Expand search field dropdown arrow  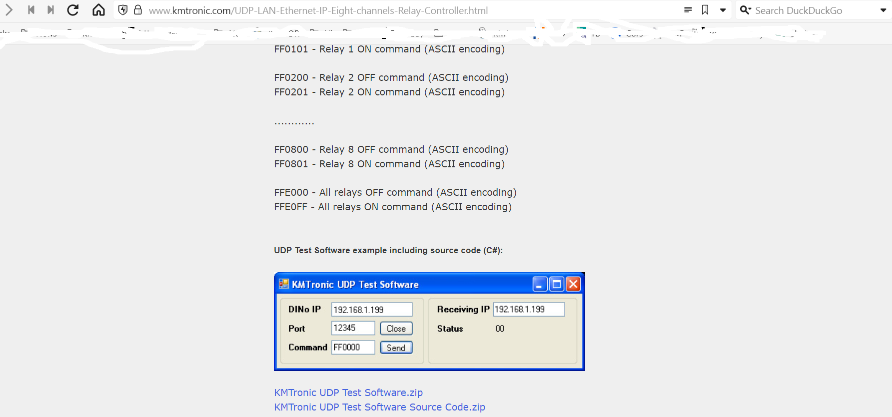(883, 10)
